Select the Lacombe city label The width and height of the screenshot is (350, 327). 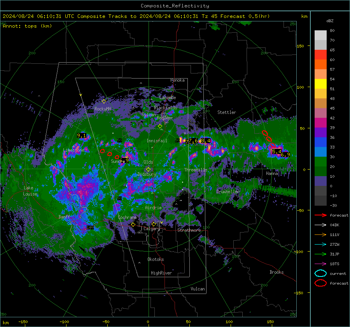168,98
